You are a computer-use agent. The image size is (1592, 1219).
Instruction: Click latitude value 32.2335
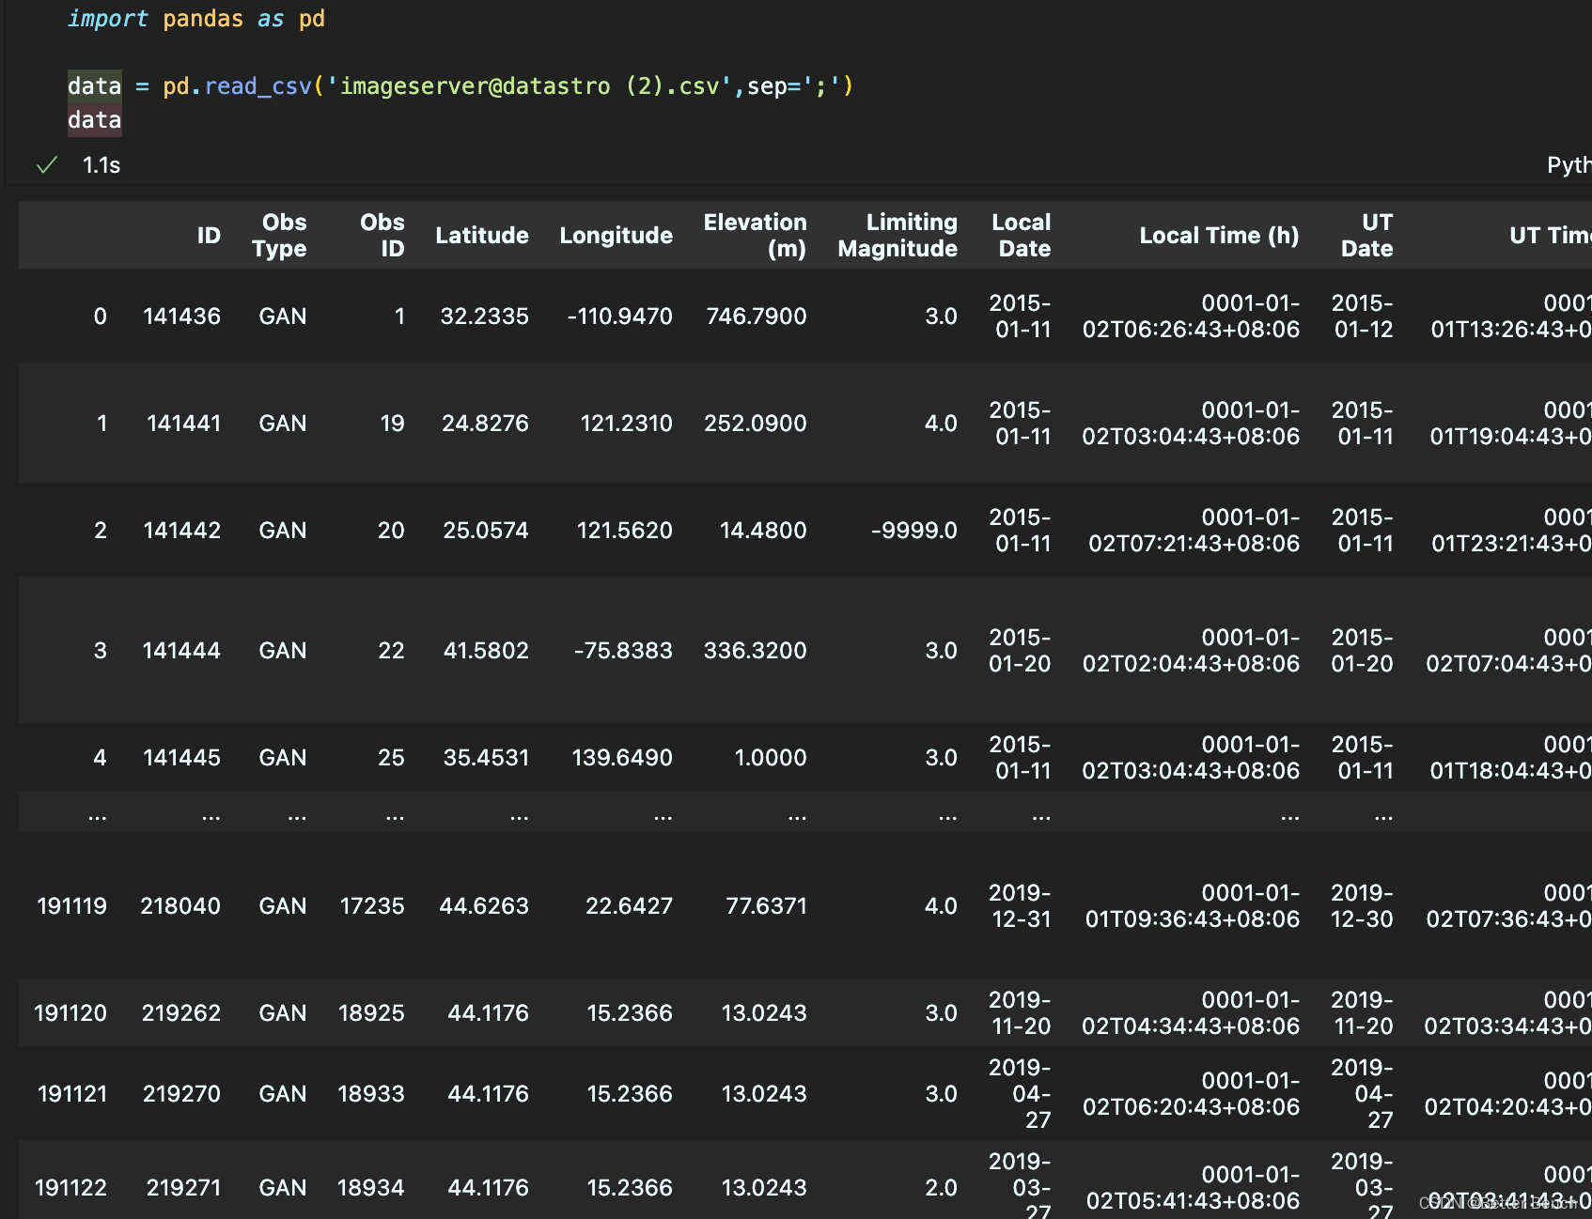[x=485, y=316]
